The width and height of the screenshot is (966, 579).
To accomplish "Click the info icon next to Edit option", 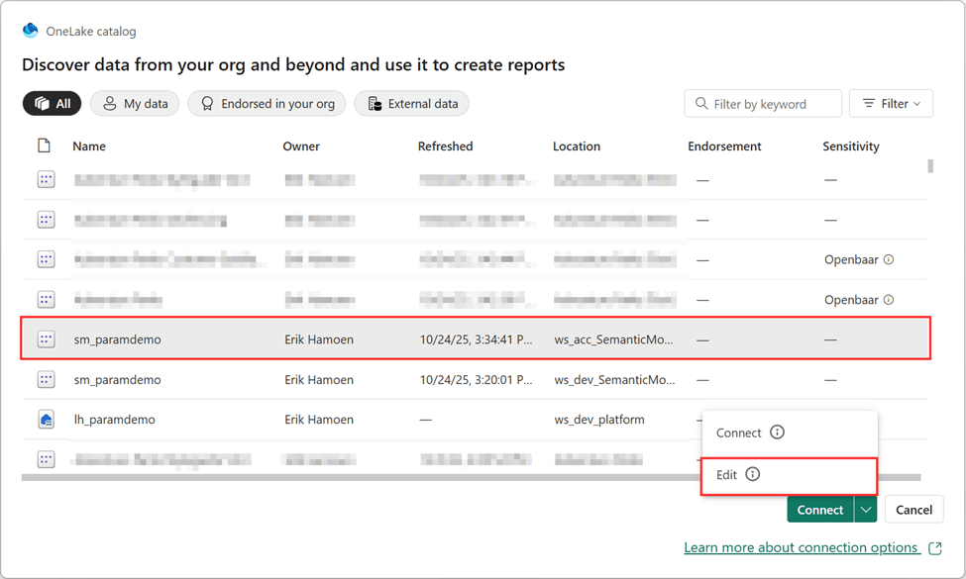I will tap(752, 474).
